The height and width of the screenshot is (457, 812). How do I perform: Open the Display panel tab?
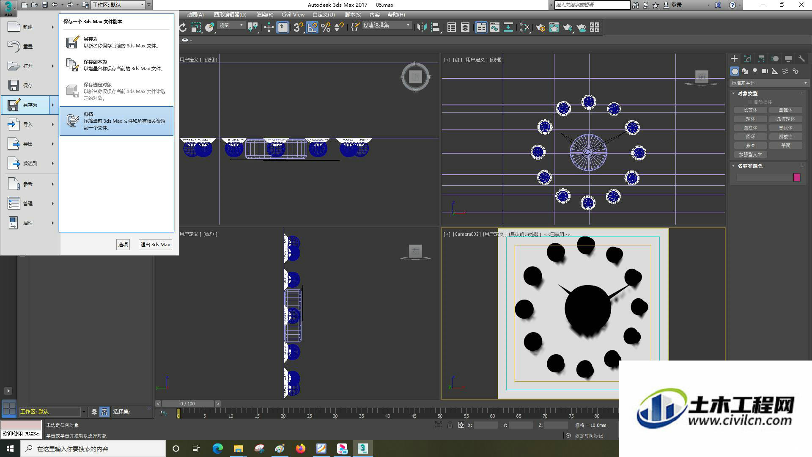[x=788, y=59]
